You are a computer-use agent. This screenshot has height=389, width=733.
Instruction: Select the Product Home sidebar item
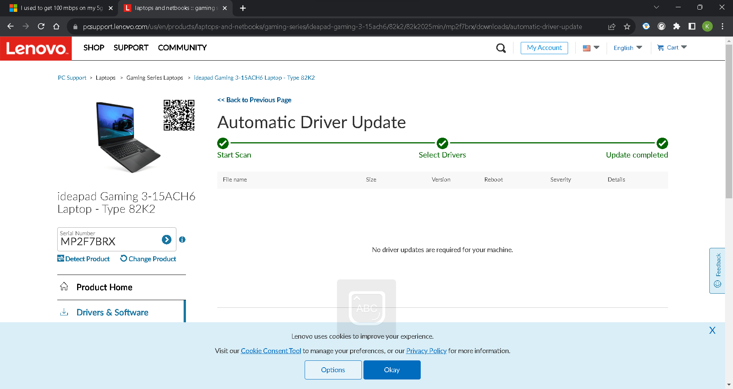(x=121, y=287)
